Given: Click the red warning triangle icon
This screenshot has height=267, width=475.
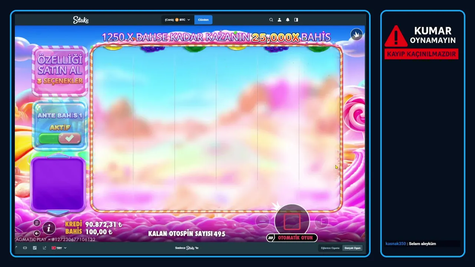Looking at the screenshot, I should click(x=396, y=36).
